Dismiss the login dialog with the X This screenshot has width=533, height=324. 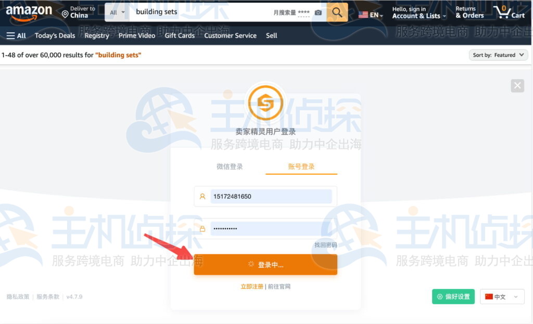[517, 85]
